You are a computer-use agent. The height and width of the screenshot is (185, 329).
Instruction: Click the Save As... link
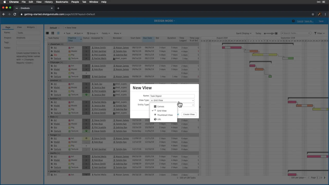point(309,21)
